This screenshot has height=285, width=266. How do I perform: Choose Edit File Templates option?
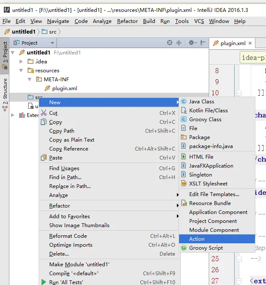[x=214, y=194]
